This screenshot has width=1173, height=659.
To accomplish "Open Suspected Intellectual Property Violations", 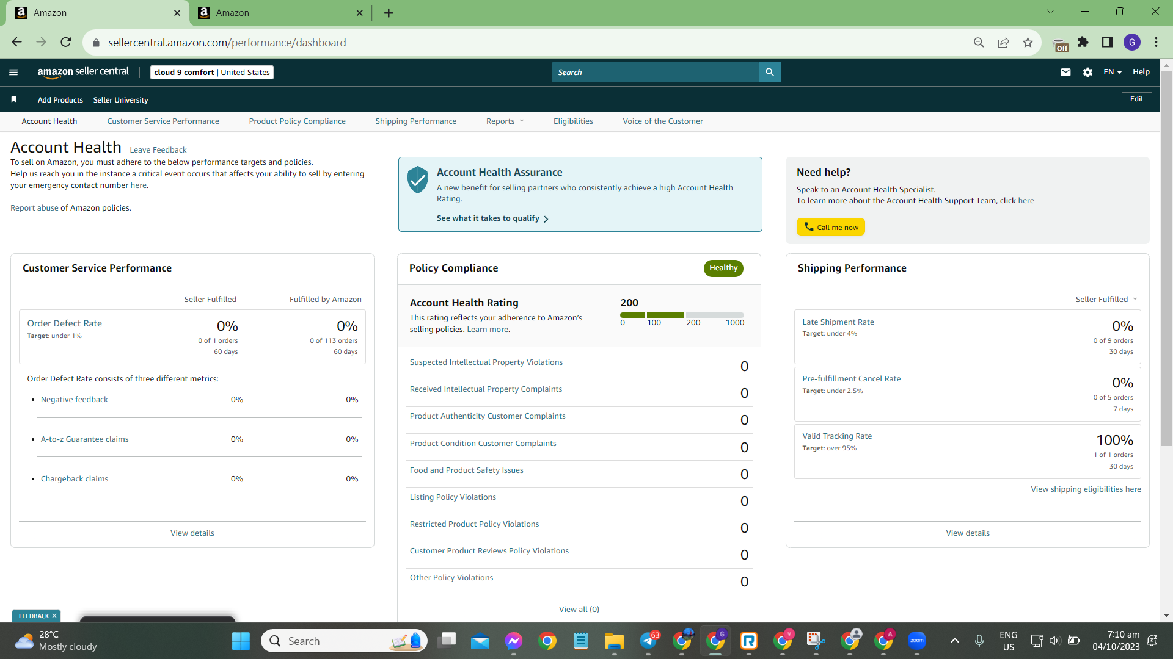I will click(486, 362).
